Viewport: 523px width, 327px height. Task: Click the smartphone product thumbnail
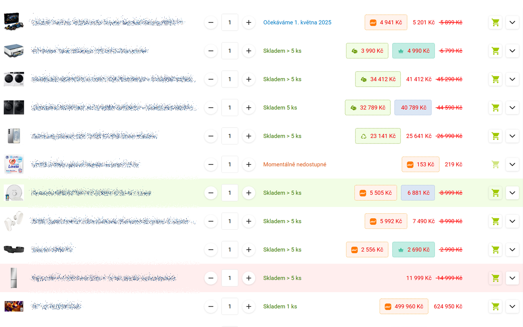[13, 136]
